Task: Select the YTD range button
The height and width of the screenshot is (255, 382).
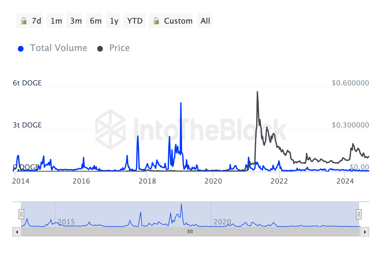Action: tap(135, 21)
